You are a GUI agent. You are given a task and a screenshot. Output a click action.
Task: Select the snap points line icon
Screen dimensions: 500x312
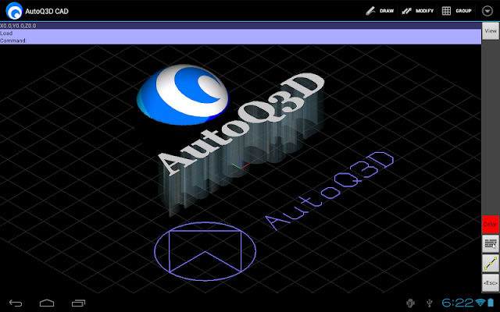coord(491,264)
